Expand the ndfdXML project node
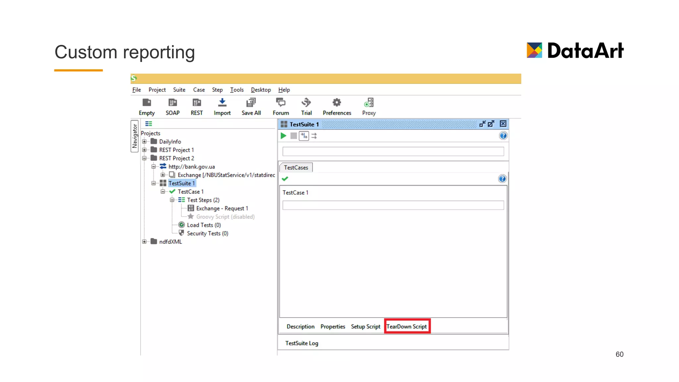This screenshot has width=679, height=382. pyautogui.click(x=144, y=241)
